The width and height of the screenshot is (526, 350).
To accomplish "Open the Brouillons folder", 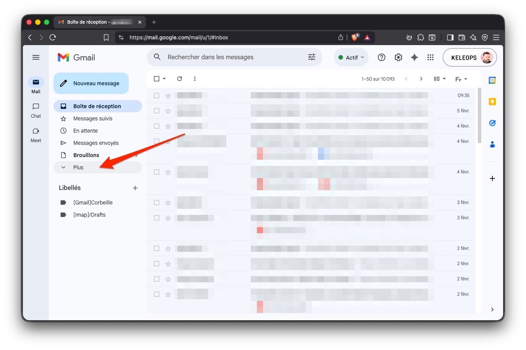I will click(x=86, y=155).
